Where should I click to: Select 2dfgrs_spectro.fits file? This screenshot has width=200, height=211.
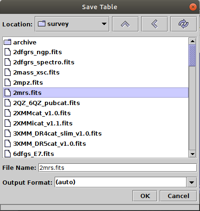pyautogui.click(x=96, y=62)
